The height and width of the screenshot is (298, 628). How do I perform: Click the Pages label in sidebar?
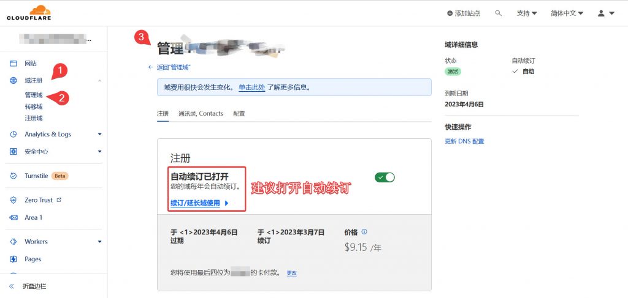[33, 259]
